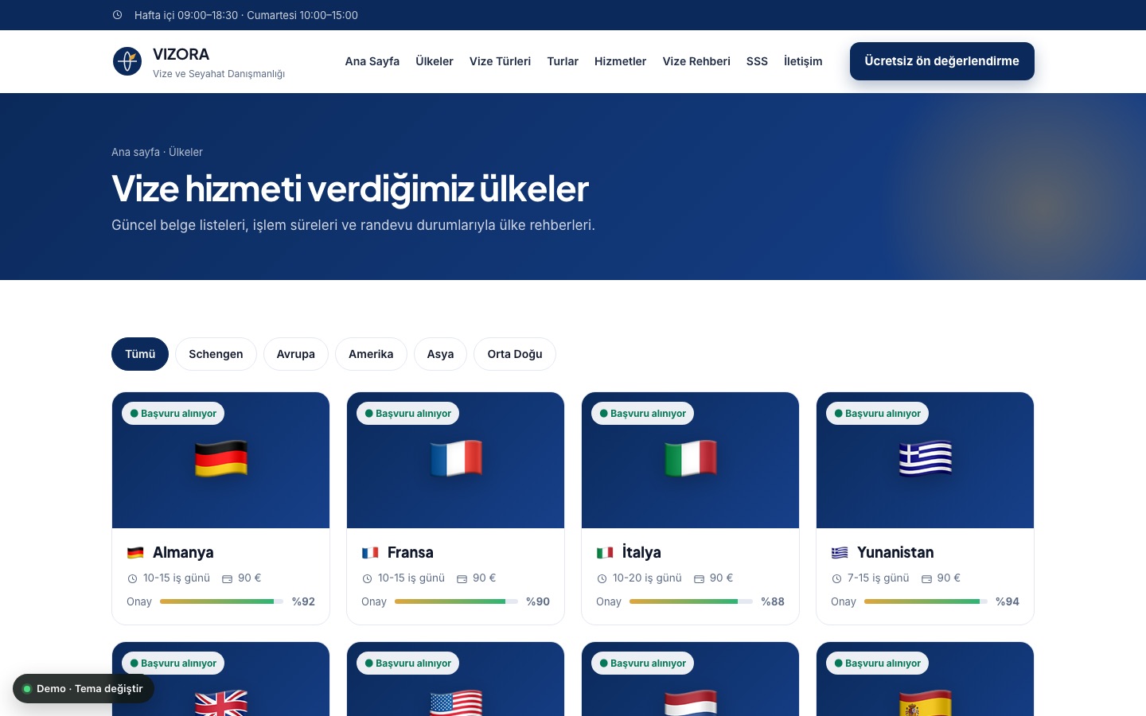Go to the İletişim page
The height and width of the screenshot is (716, 1146).
click(803, 61)
